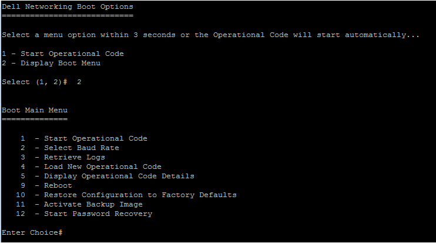The height and width of the screenshot is (243, 436).
Task: Select the "Select Baud Rate" menu entry
Action: (81, 148)
